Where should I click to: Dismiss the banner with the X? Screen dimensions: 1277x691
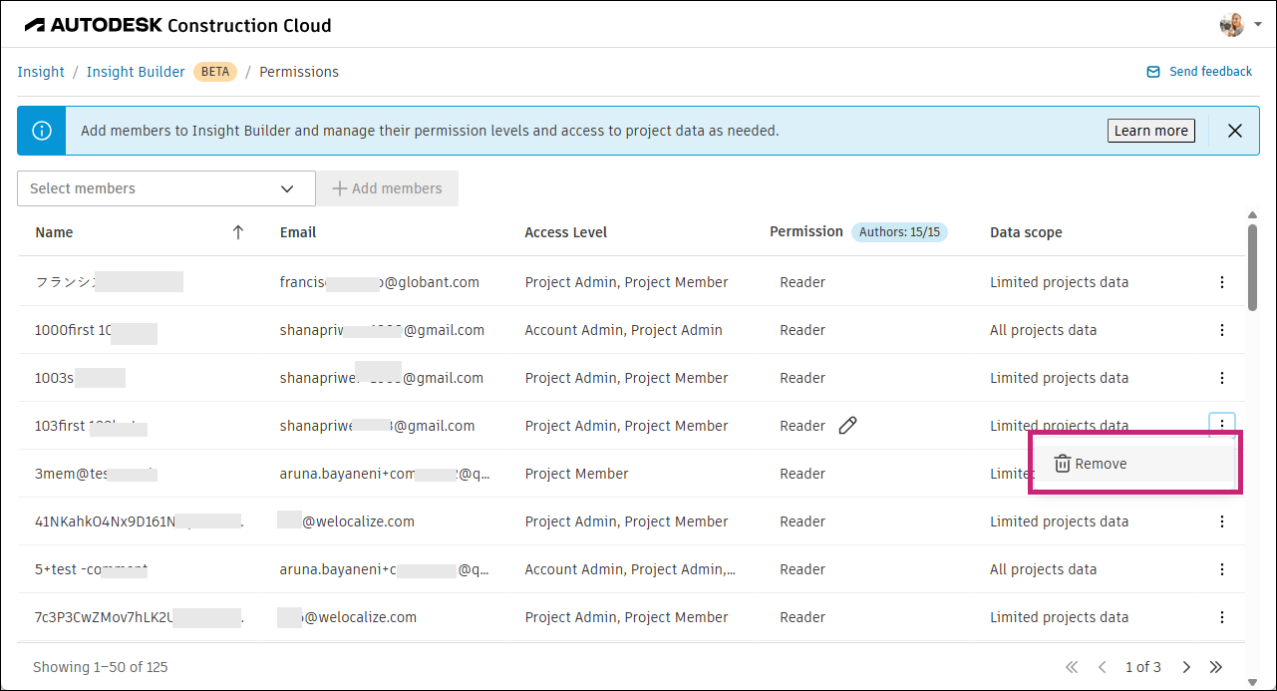(1235, 130)
